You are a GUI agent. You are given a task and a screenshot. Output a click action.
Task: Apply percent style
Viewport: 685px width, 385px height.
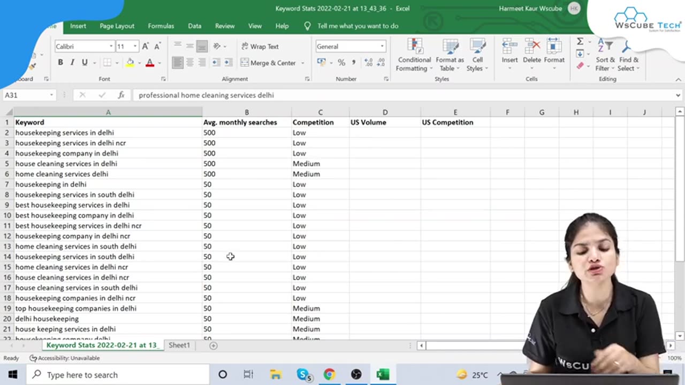[x=341, y=63]
